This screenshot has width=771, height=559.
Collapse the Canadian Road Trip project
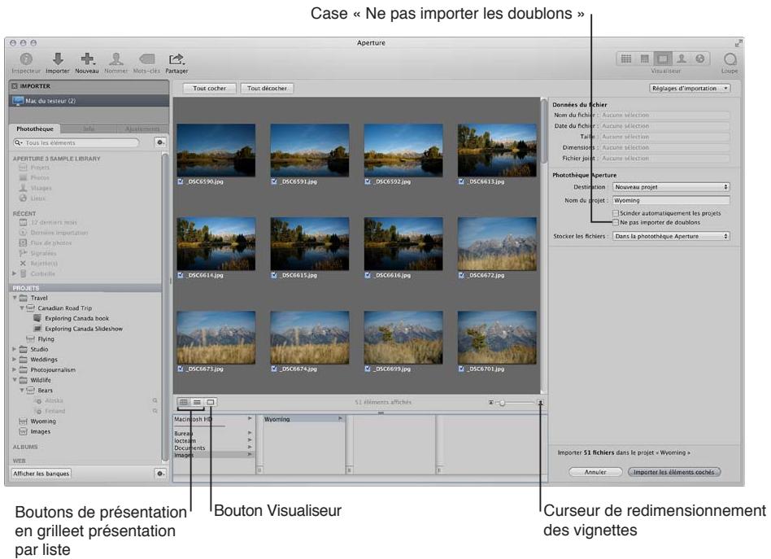(x=22, y=308)
